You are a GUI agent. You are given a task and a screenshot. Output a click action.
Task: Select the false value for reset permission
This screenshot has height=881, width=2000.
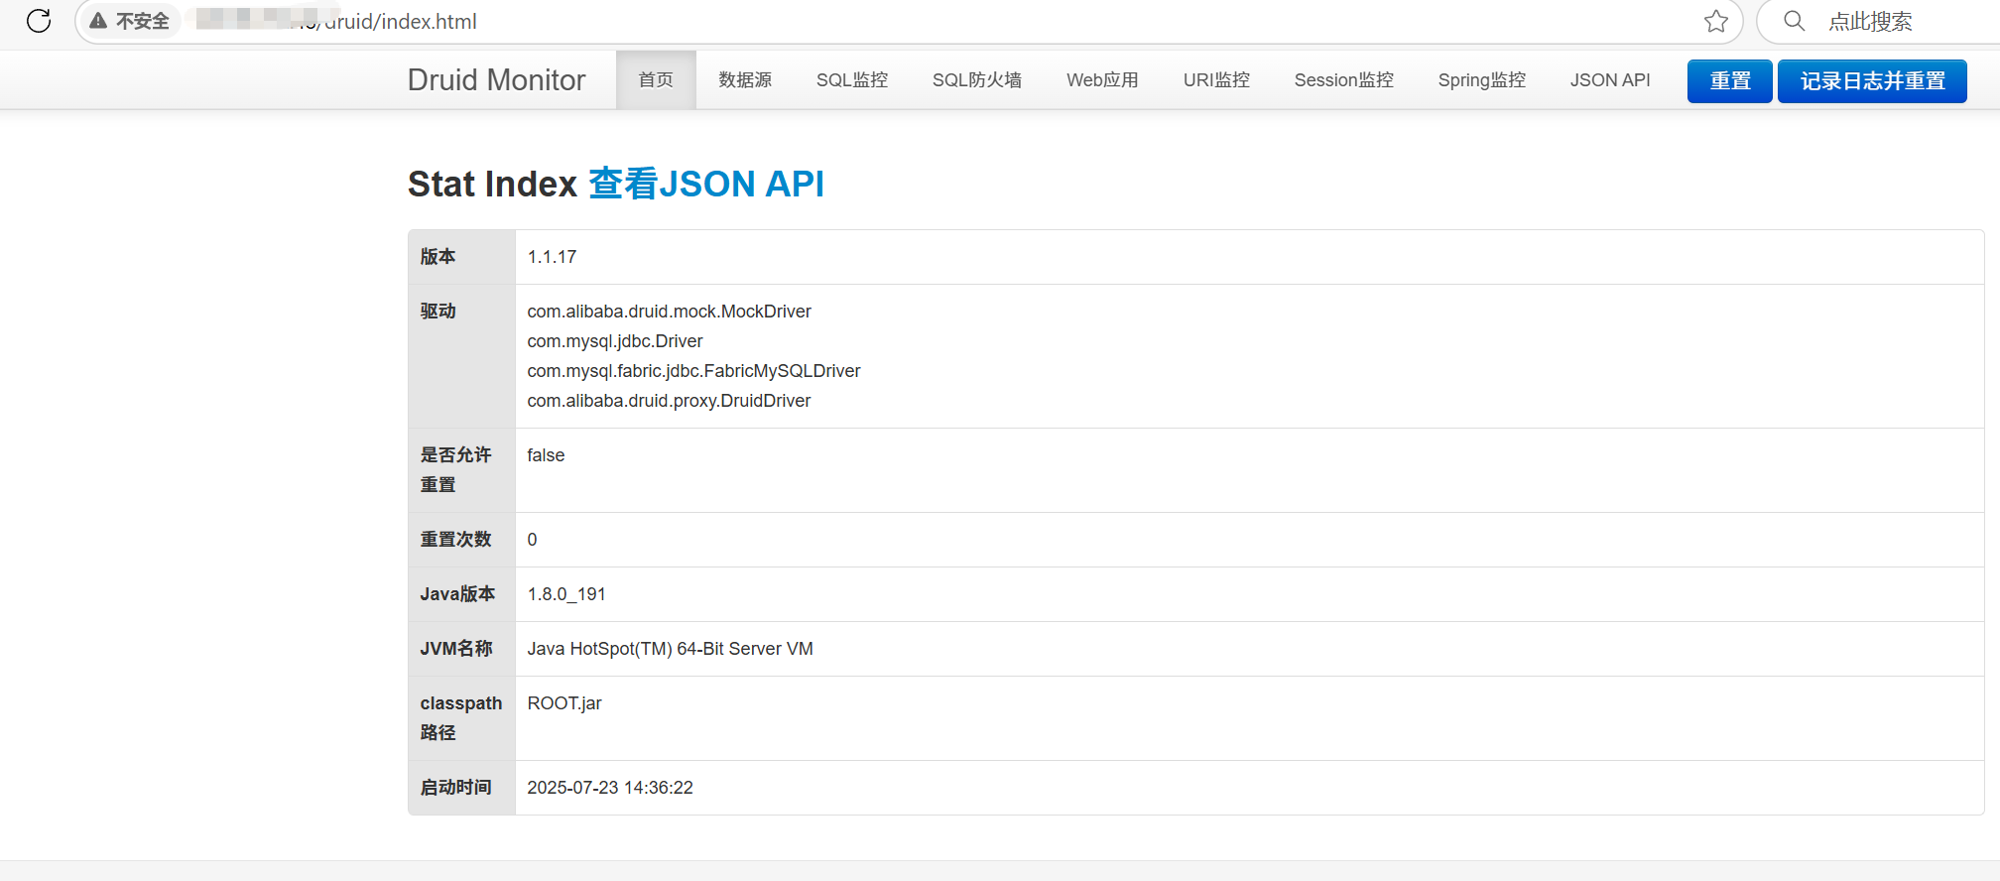tap(546, 455)
